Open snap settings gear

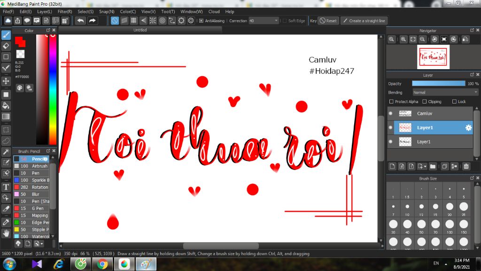tap(191, 21)
